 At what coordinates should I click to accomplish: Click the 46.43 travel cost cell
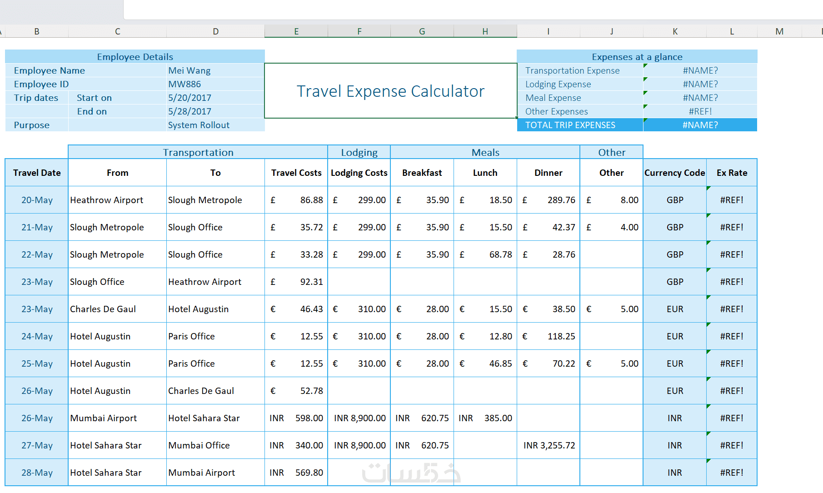point(296,309)
